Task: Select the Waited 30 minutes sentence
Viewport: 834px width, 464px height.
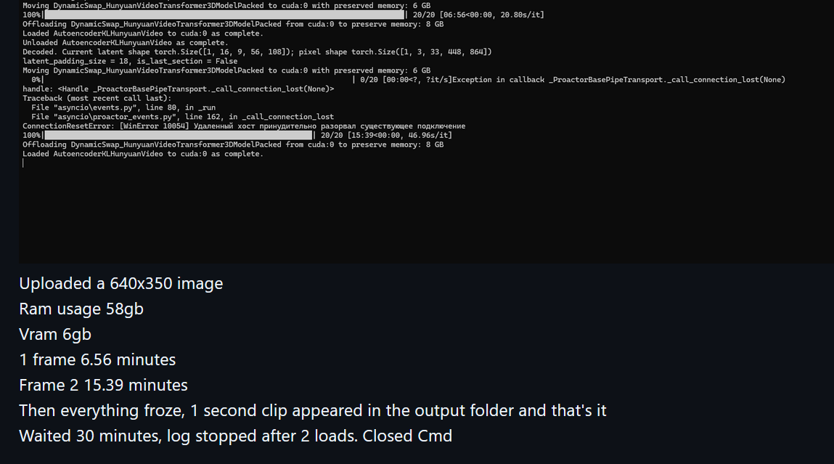Action: (236, 436)
